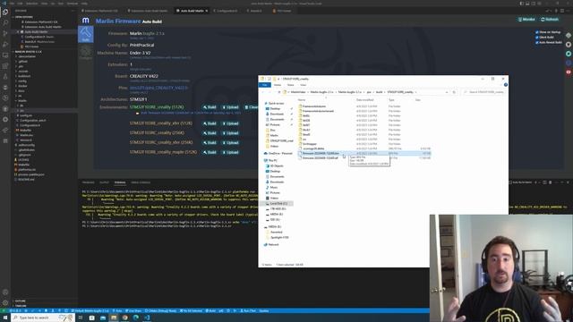
Task: Select Network in File Explorer navigation pane
Action: point(271,244)
